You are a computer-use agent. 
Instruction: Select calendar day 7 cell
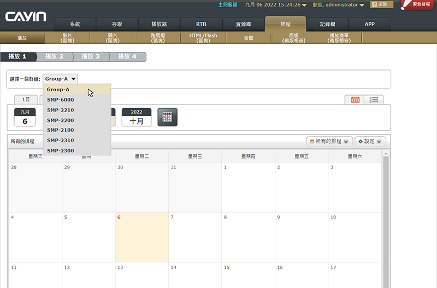[195, 237]
